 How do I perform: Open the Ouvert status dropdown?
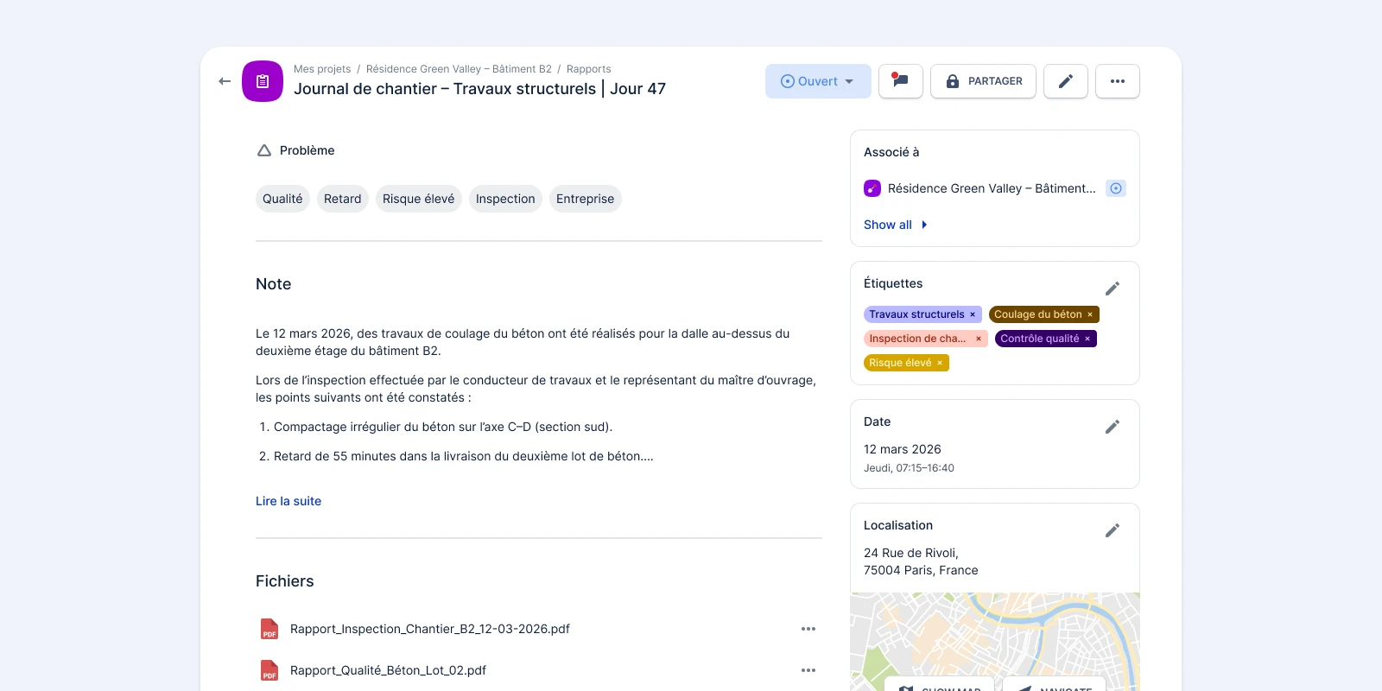(x=818, y=81)
